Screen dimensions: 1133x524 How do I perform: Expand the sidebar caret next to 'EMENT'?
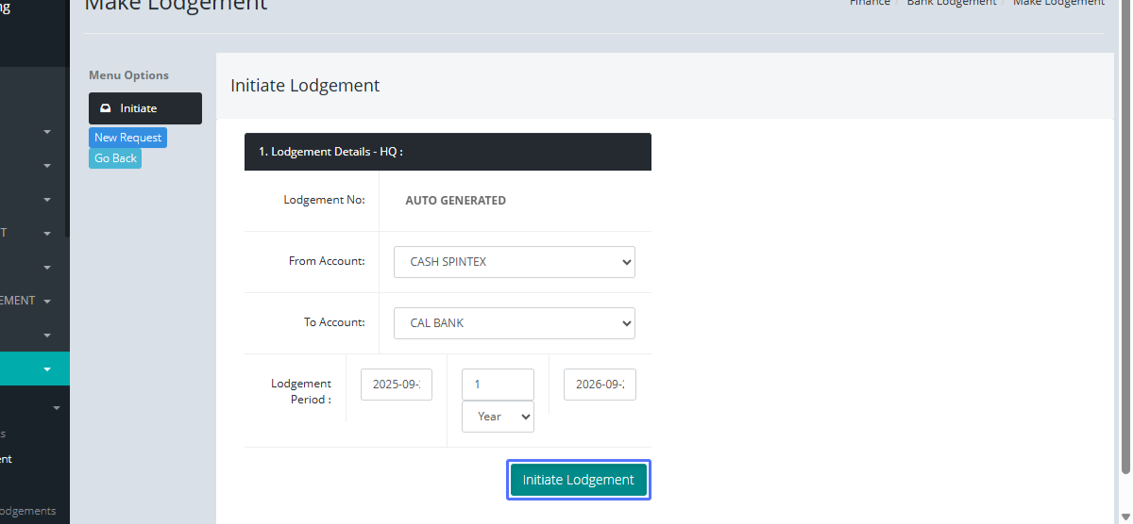click(47, 302)
